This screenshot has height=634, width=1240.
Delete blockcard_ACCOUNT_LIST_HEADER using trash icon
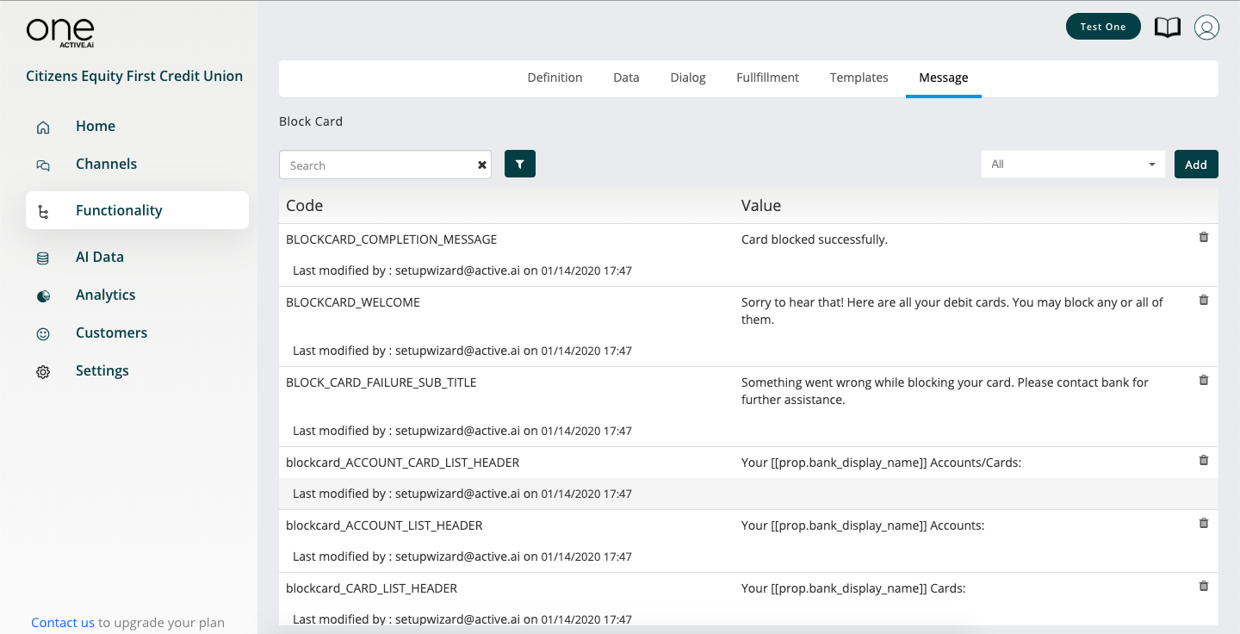(1204, 523)
